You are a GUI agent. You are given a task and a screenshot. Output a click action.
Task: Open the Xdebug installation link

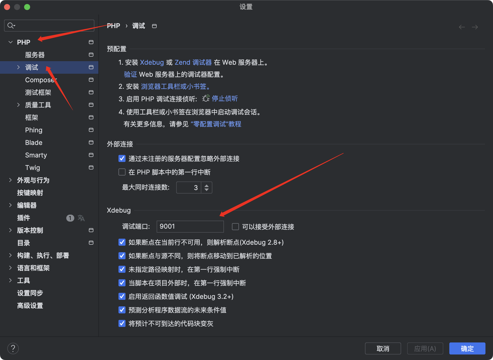click(152, 62)
